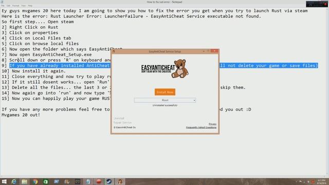Click text line '10] Now install it again.'
329x185 pixels.
[33, 71]
